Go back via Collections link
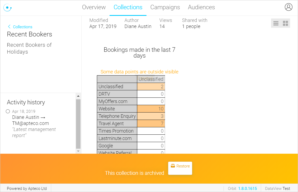The image size is (298, 192). [23, 27]
